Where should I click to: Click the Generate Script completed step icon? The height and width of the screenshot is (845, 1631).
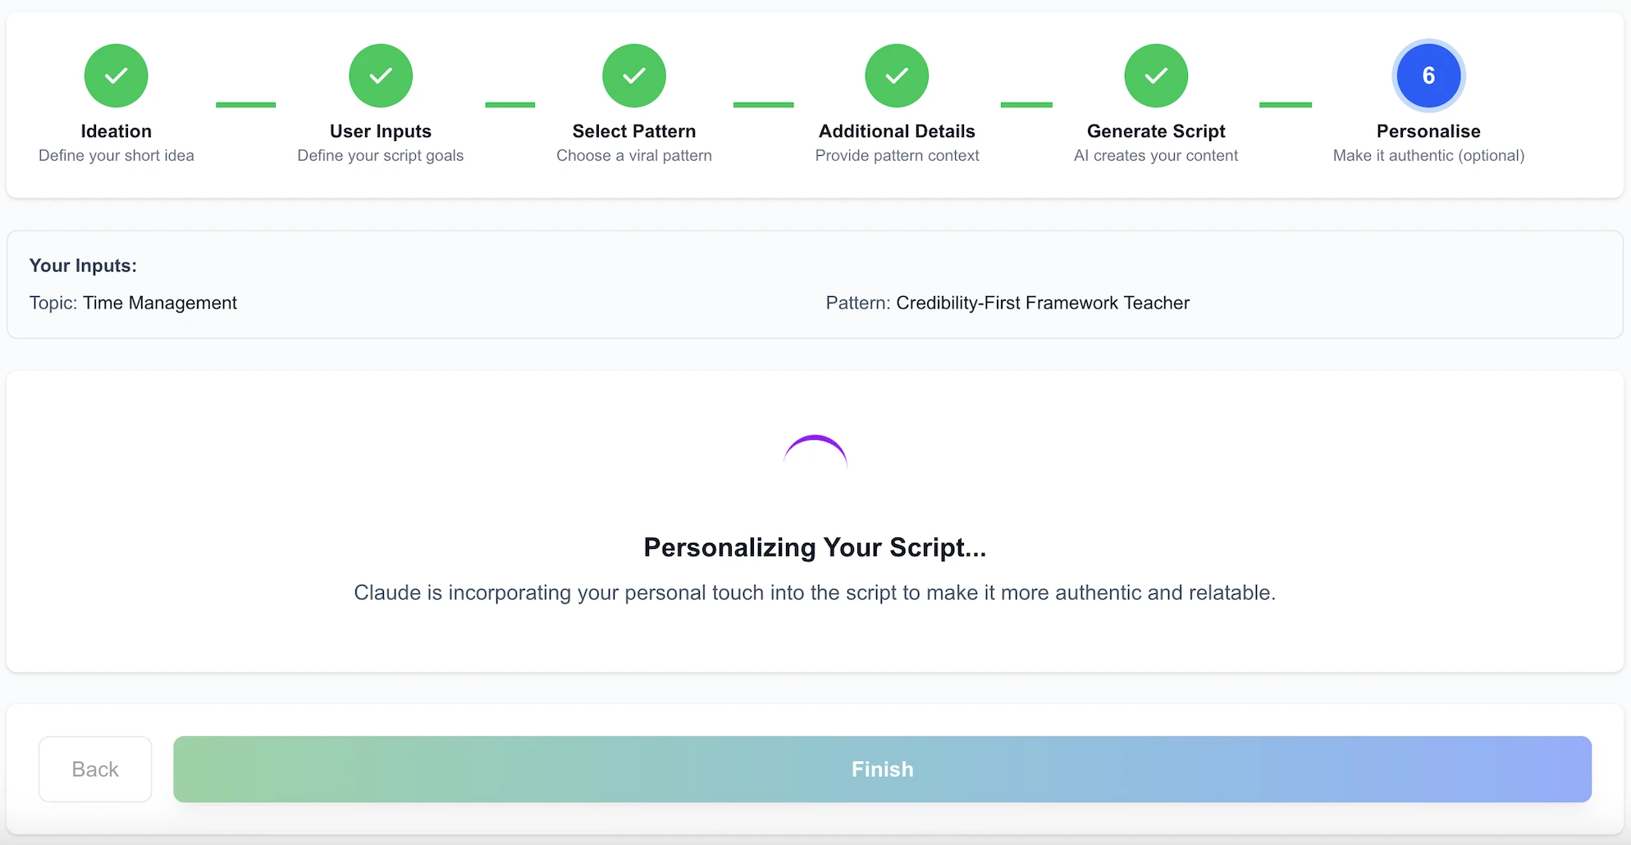(x=1155, y=75)
